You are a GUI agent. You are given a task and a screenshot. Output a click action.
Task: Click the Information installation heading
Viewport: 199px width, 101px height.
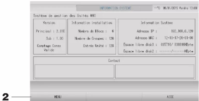(92, 23)
